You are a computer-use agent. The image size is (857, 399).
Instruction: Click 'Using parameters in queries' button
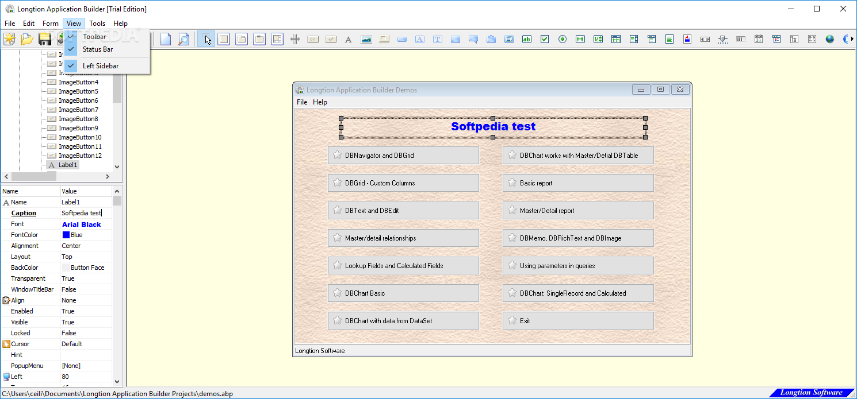578,266
